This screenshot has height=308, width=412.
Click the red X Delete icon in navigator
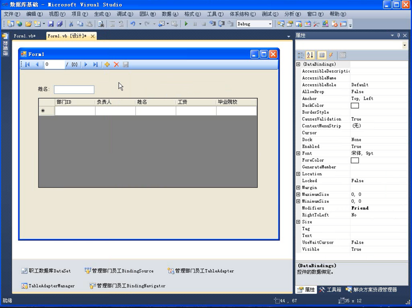(x=117, y=64)
